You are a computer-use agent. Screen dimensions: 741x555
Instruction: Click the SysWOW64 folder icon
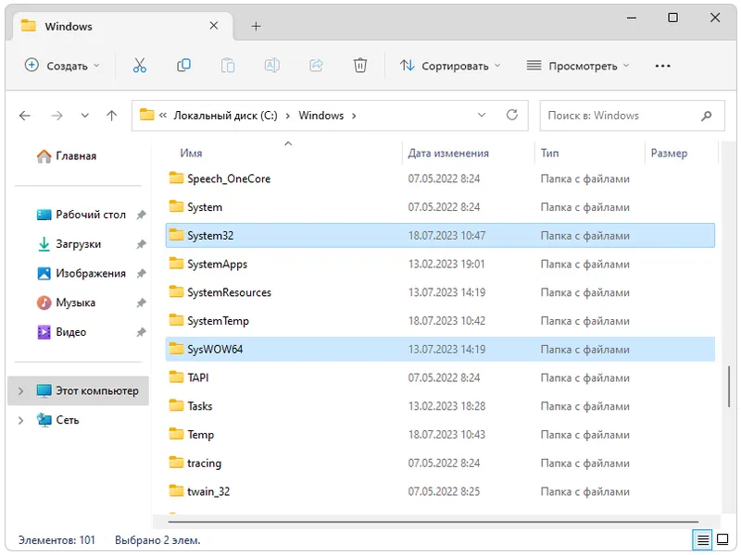click(x=176, y=349)
